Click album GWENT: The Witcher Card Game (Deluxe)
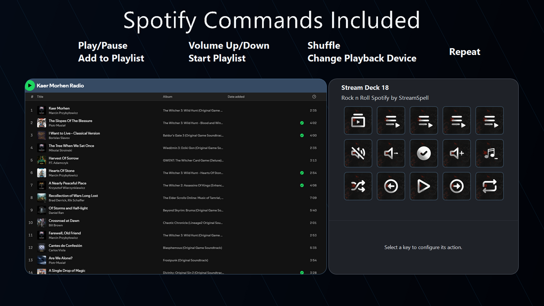Image resolution: width=544 pixels, height=306 pixels. [x=193, y=160]
